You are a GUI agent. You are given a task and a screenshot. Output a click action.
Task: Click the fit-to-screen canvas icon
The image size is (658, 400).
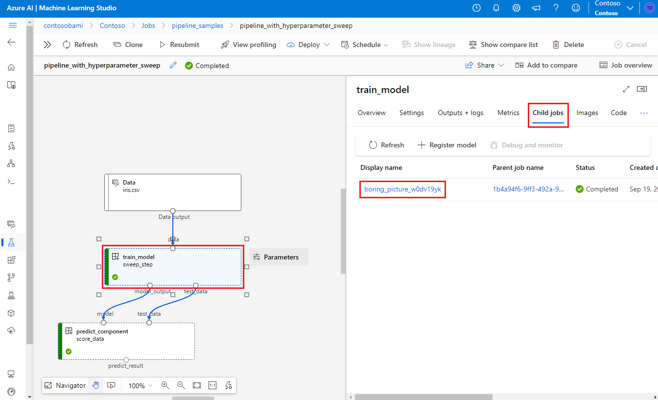tap(197, 385)
